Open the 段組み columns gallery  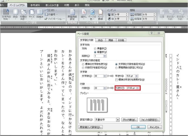pyautogui.click(x=40, y=15)
